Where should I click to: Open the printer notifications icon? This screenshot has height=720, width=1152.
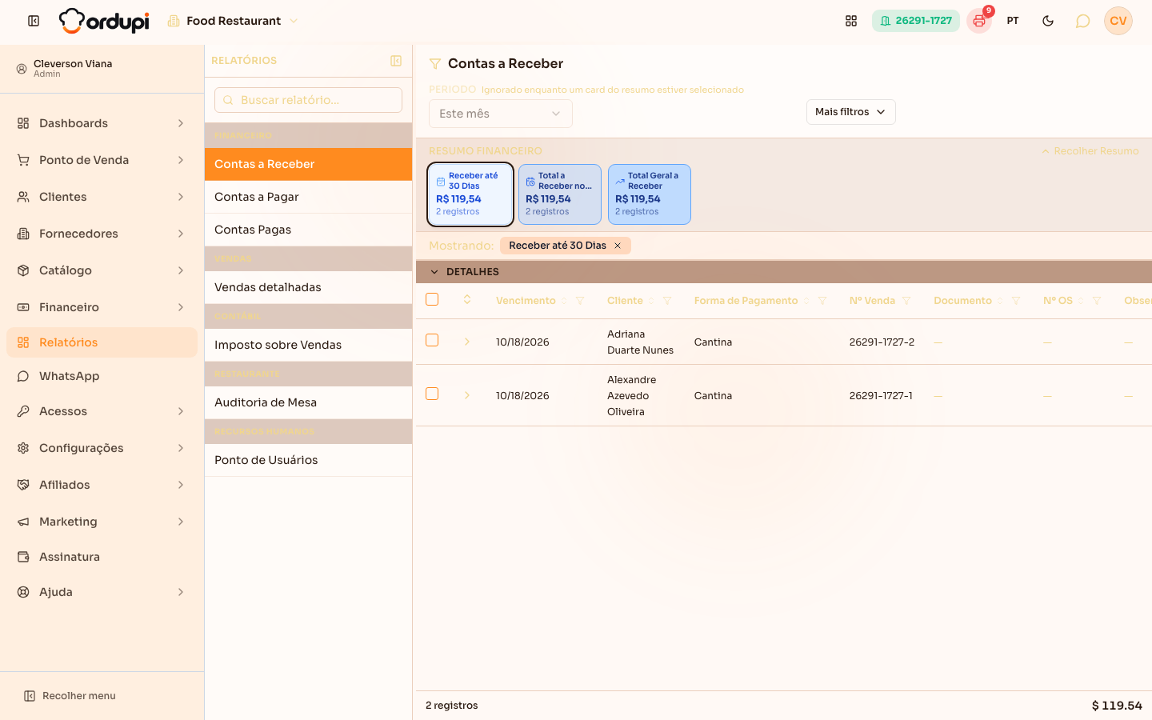click(x=979, y=21)
